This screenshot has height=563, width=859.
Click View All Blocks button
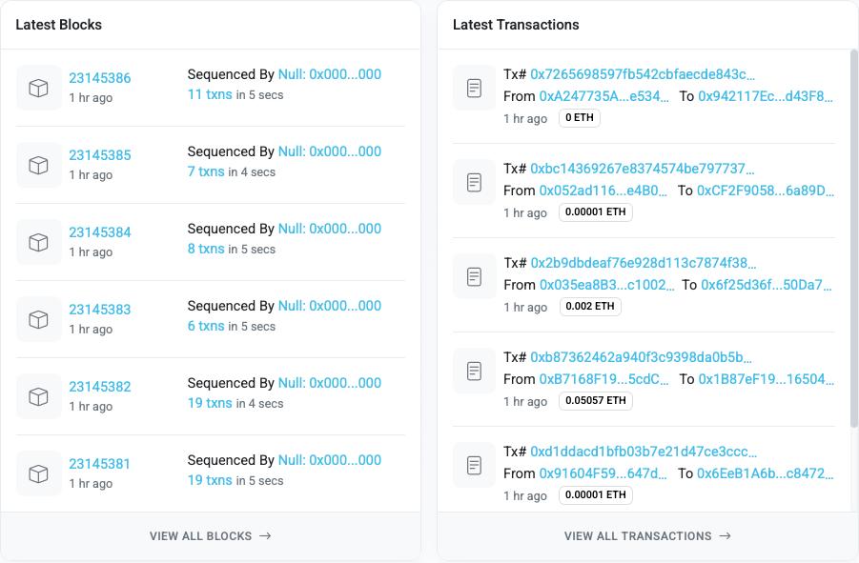pos(211,535)
